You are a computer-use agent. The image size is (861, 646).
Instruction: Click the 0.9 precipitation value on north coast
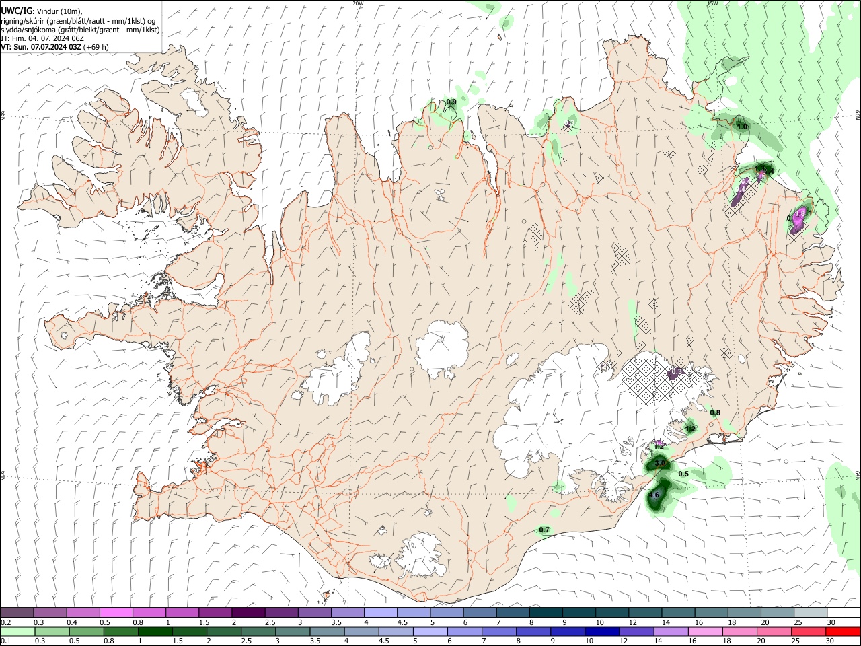click(451, 102)
